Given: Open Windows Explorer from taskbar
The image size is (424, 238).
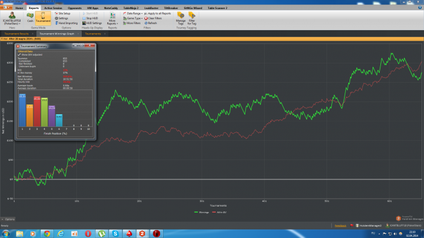Looking at the screenshot, I should [20, 233].
